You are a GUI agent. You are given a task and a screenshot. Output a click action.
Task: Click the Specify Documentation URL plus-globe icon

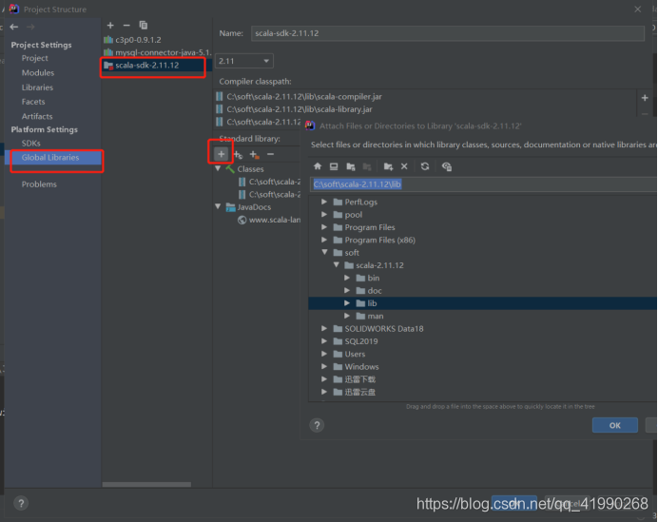click(x=238, y=155)
